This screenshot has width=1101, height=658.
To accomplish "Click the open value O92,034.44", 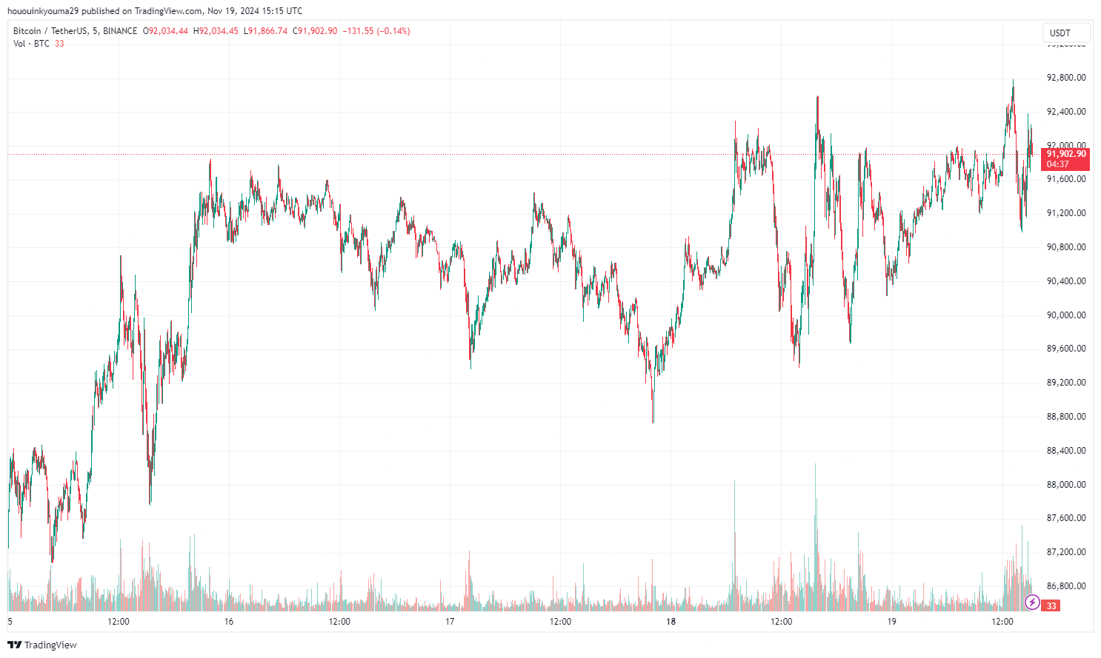I will (166, 31).
